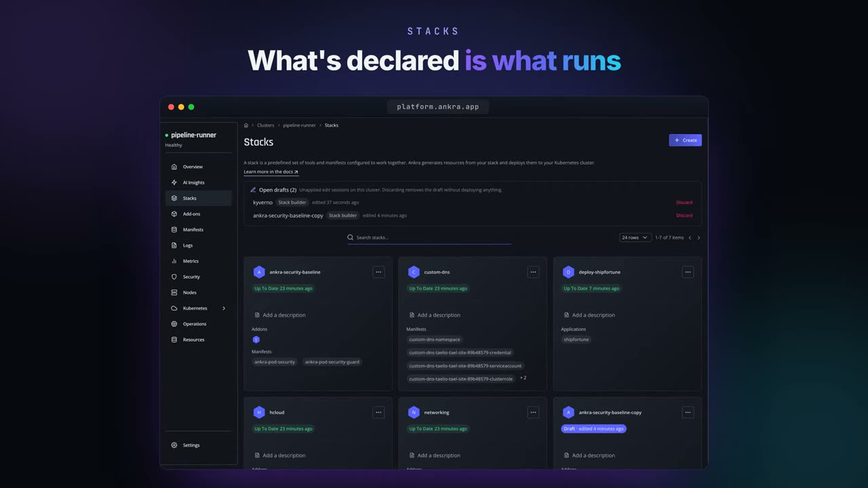Image resolution: width=868 pixels, height=488 pixels.
Task: Open Settings at sidebar bottom
Action: [198, 445]
